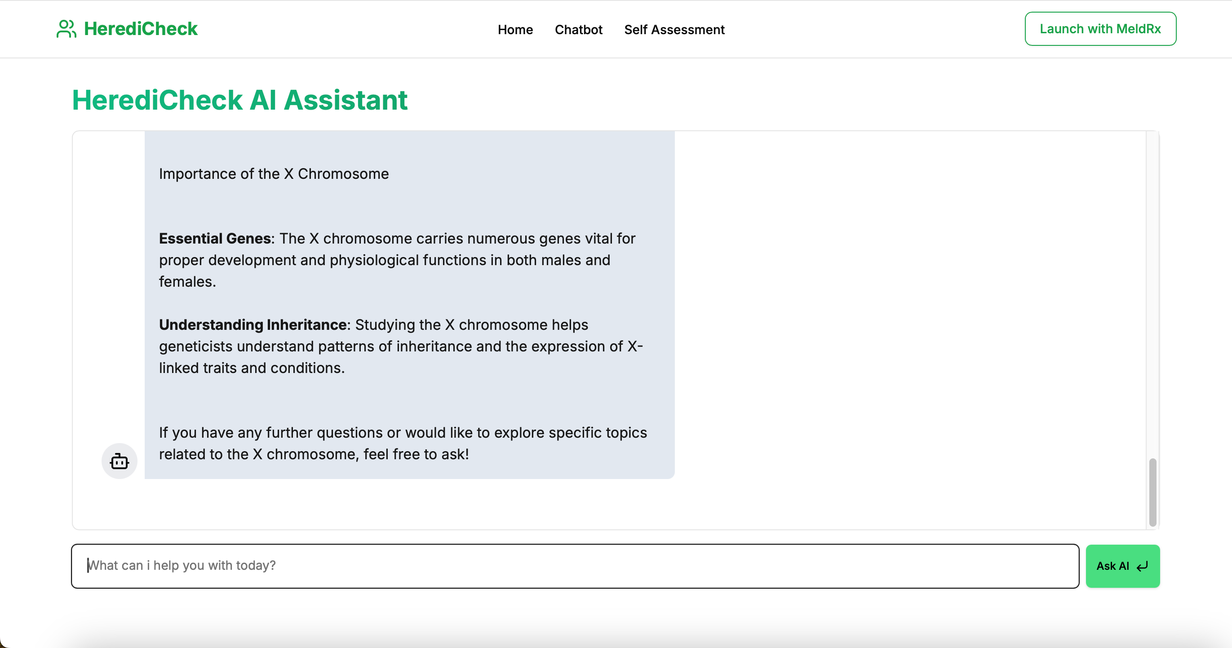Click the HerediCheck brand name text
The image size is (1232, 648).
click(141, 29)
